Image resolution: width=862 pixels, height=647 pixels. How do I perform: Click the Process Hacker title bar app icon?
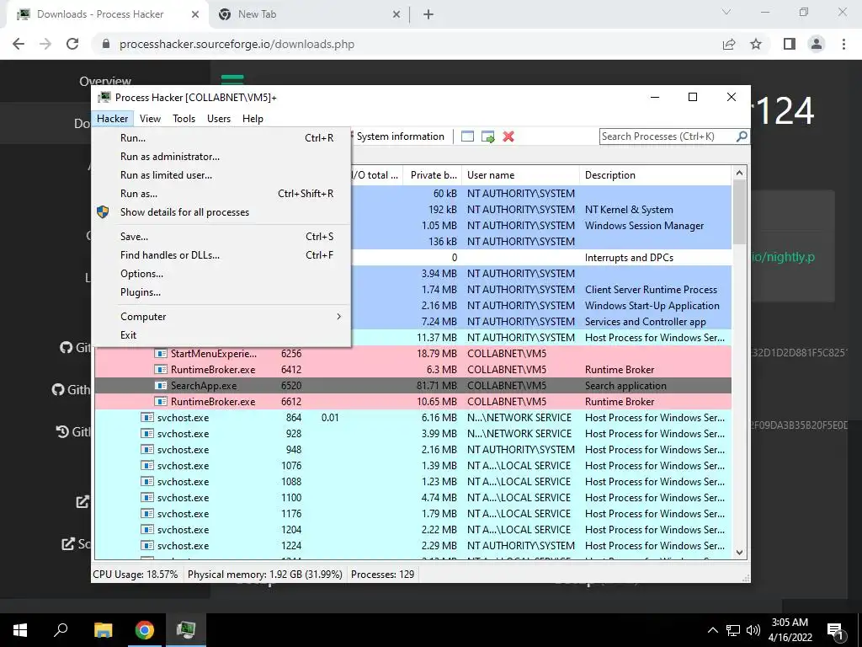click(104, 98)
